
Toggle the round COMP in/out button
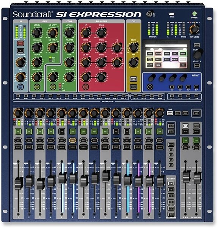tap(53, 87)
